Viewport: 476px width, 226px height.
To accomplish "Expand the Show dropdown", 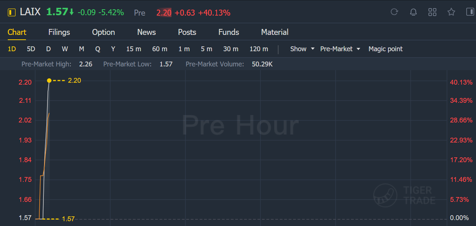I will tap(302, 49).
